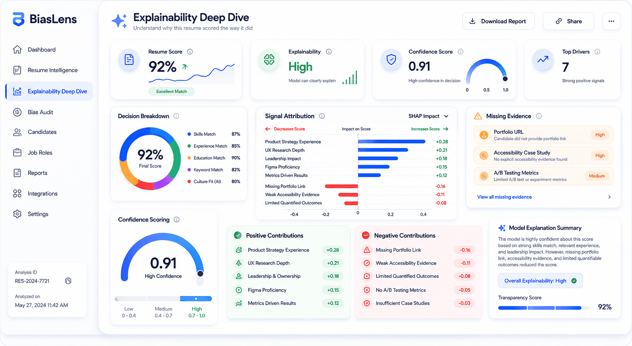Viewport: 632px width, 346px height.
Task: Click the Positive Contributions green check icon
Action: (238, 235)
